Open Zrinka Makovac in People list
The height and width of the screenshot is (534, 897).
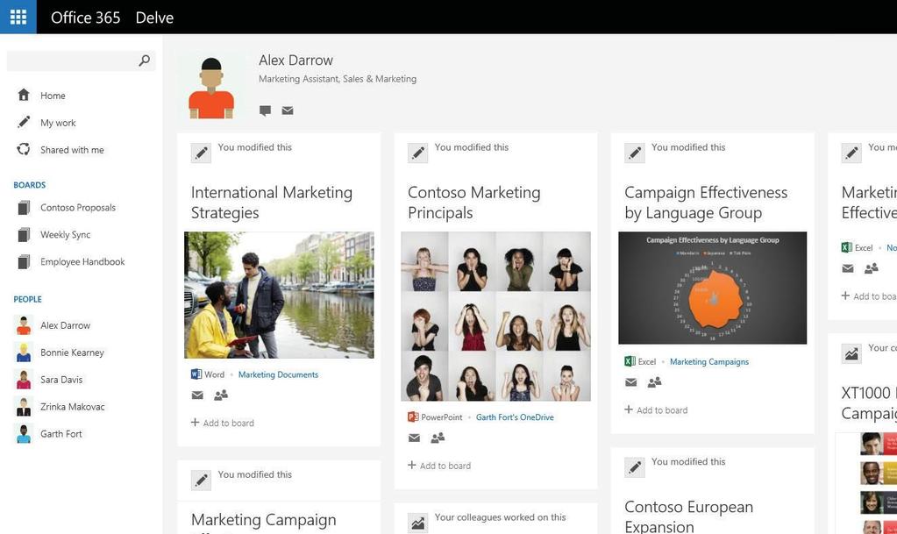tap(73, 407)
